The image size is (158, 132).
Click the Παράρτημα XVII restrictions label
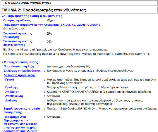[21, 124]
